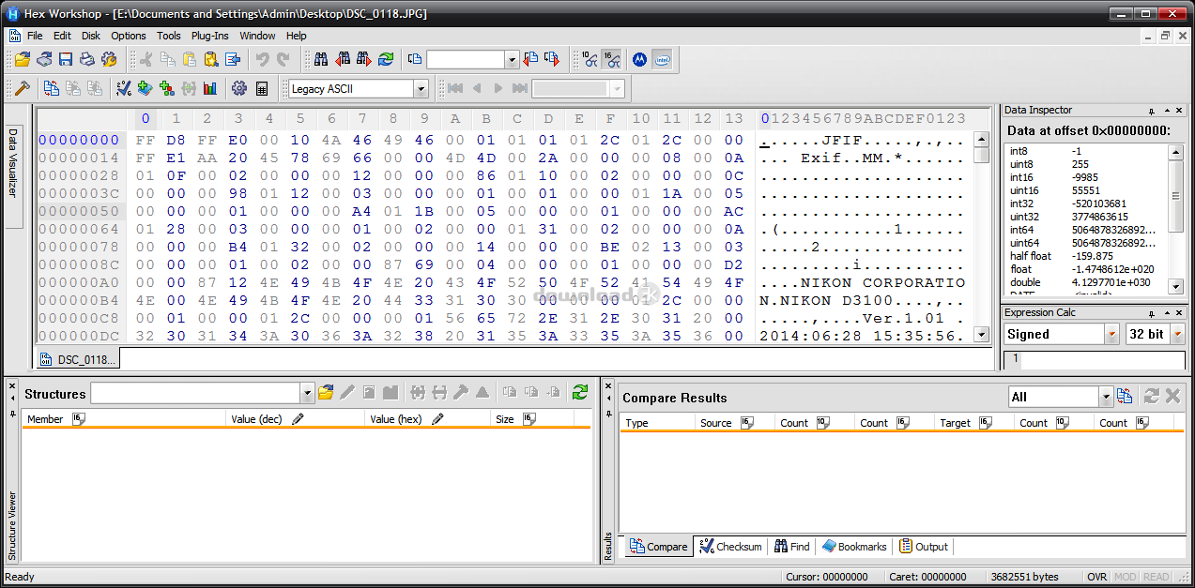Toggle Intel little-endian byte order
Screen dimensions: 1195x588
tap(662, 59)
